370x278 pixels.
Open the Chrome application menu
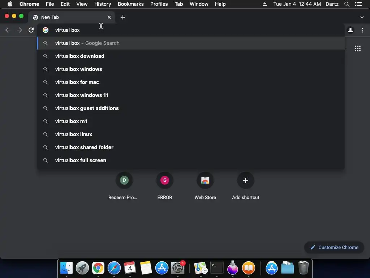[x=29, y=4]
